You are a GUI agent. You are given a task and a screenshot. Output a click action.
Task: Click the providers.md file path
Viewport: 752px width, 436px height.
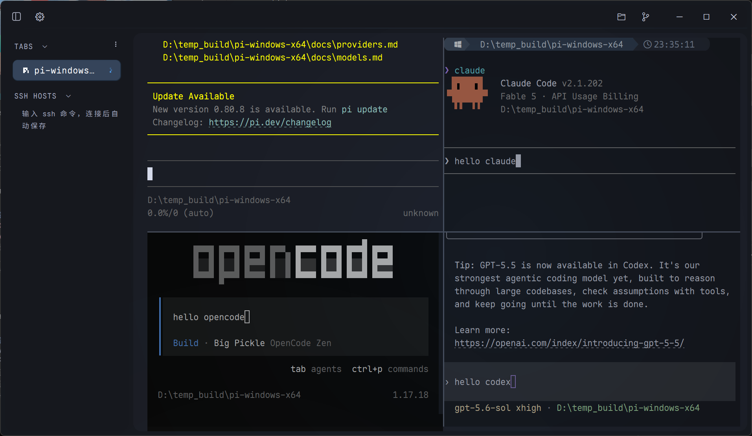click(x=280, y=44)
